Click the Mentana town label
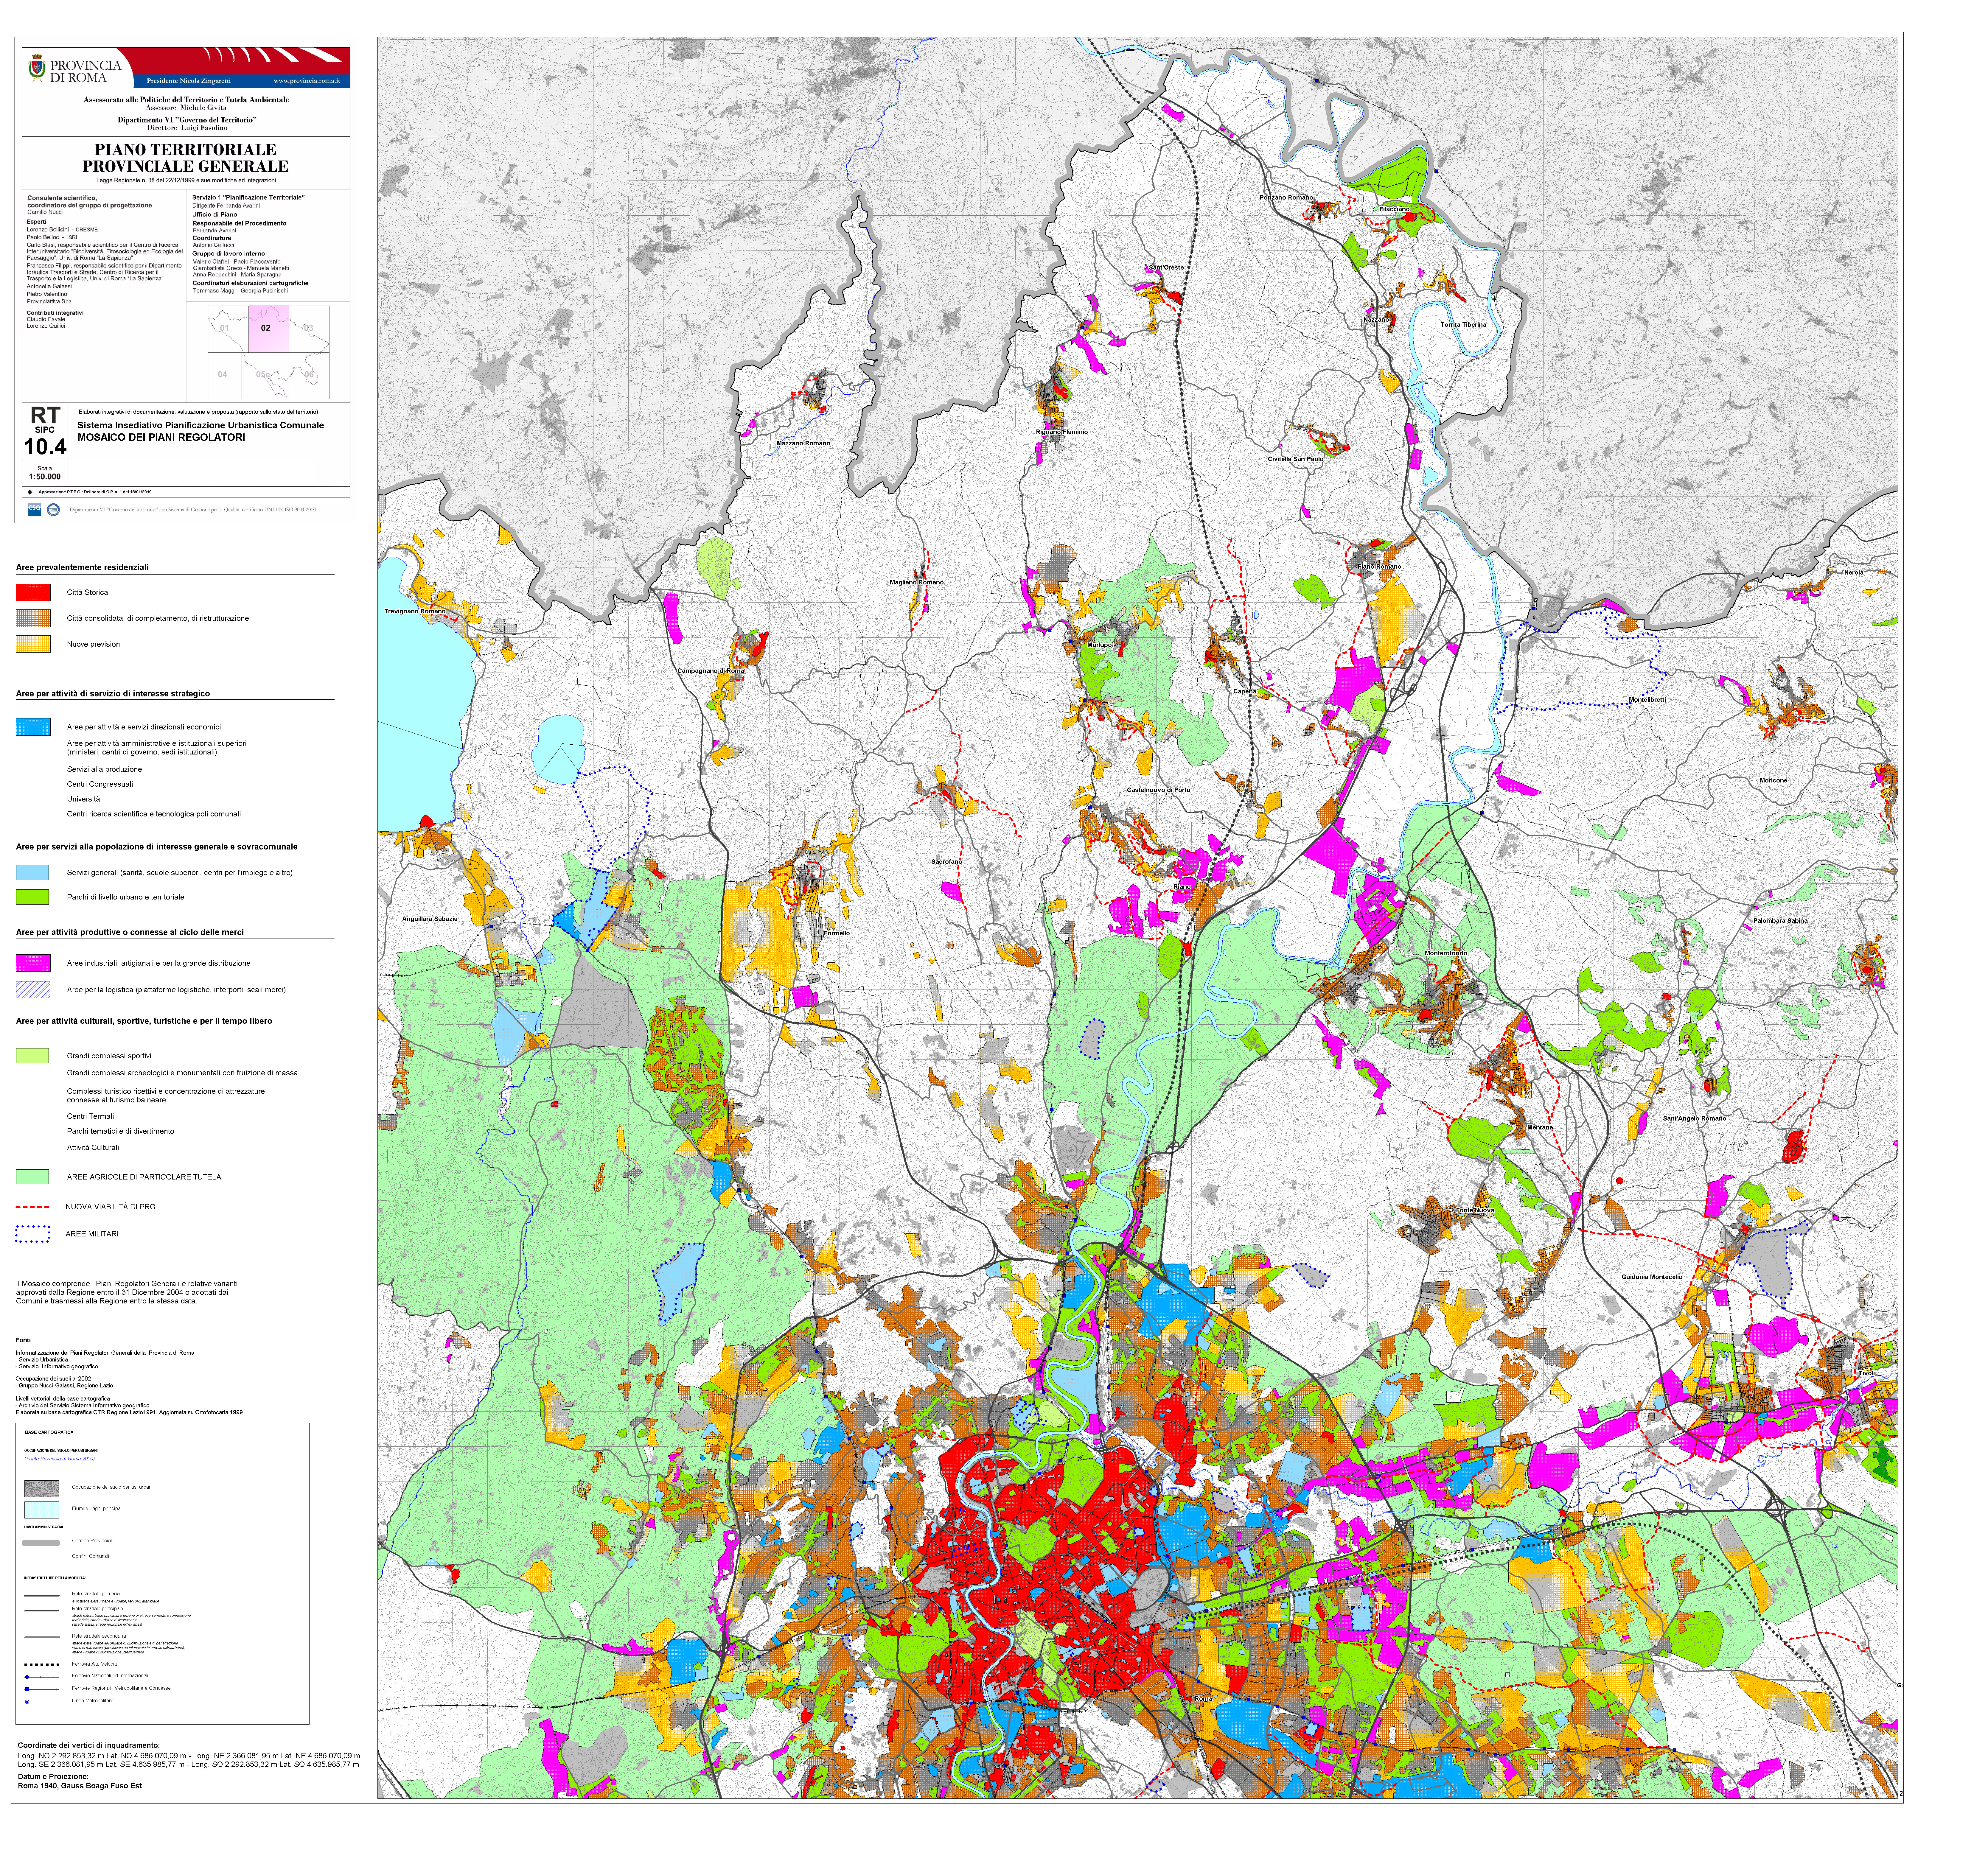The height and width of the screenshot is (1875, 1988). tap(1540, 1127)
